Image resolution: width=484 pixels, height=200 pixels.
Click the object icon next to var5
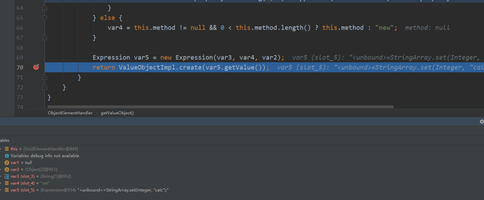point(7,190)
